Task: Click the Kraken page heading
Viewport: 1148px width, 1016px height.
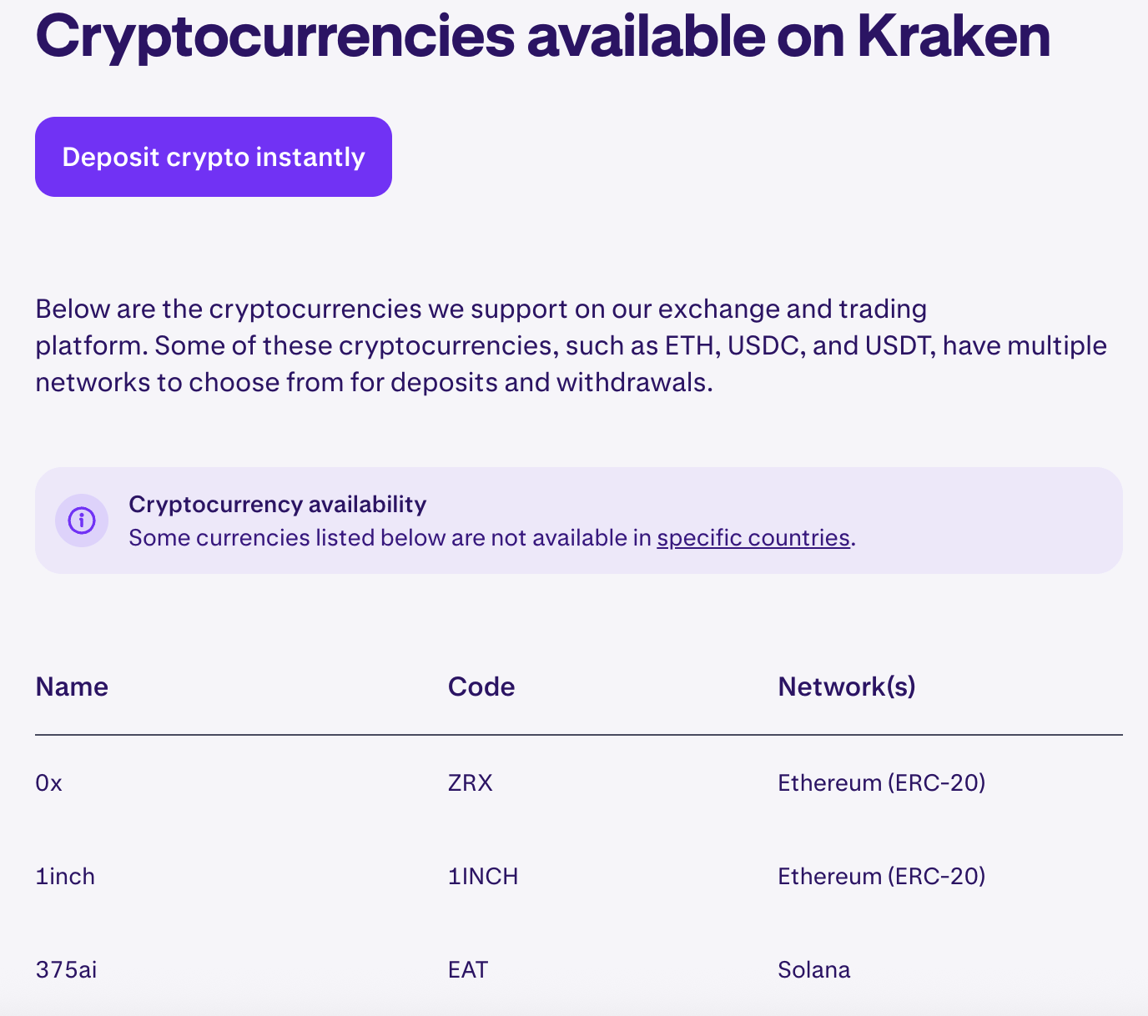Action: 542,37
